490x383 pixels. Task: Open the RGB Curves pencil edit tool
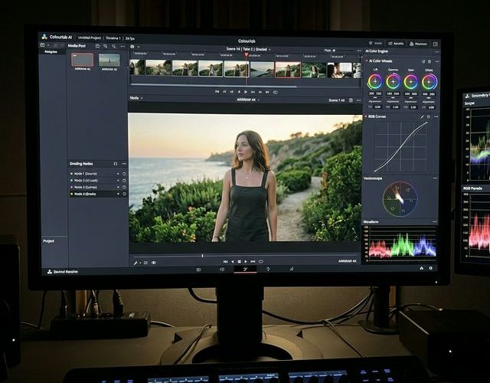423,116
